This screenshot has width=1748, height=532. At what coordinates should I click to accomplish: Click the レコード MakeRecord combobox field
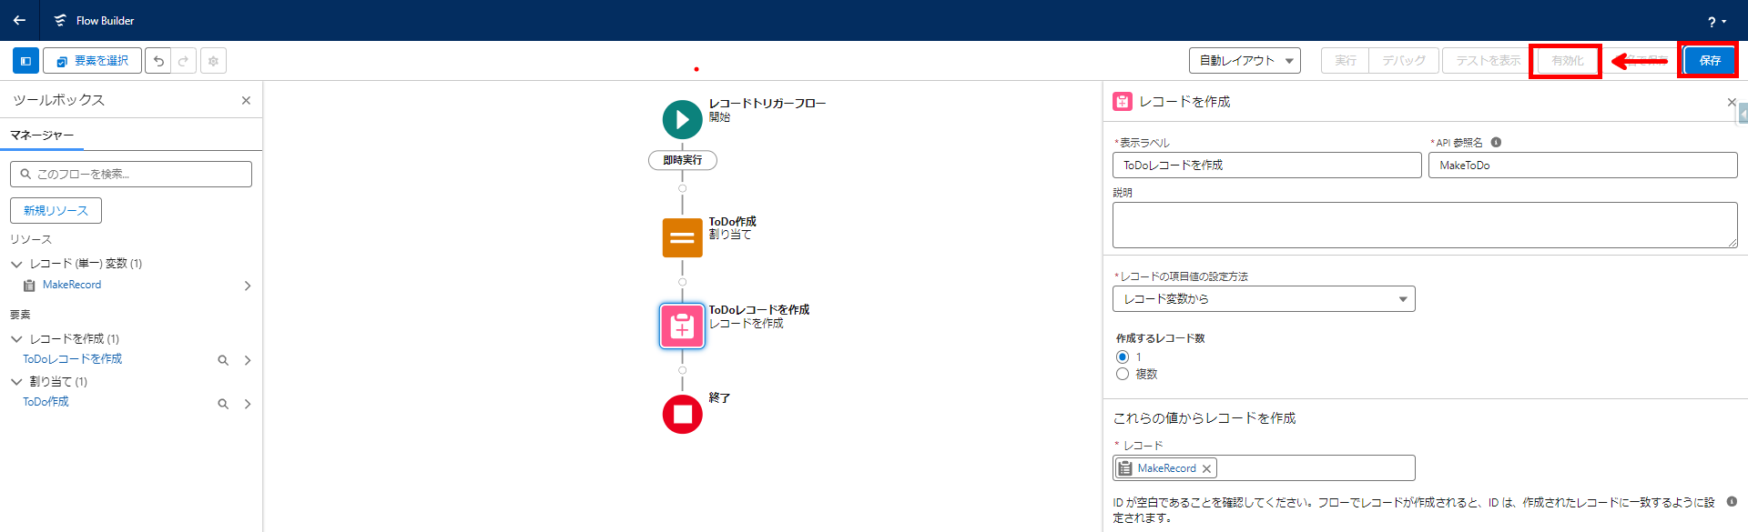(1264, 467)
